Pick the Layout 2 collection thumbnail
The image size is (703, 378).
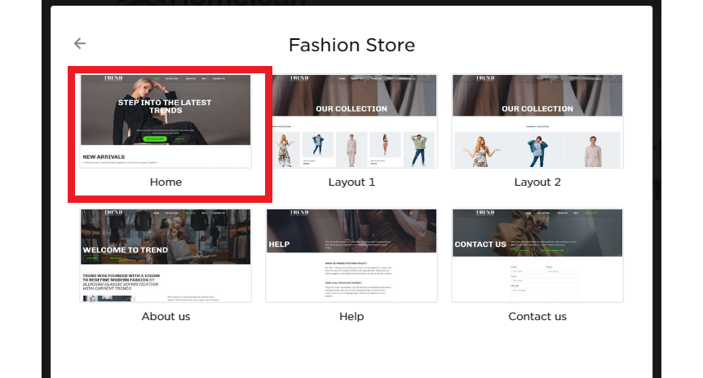click(x=537, y=121)
